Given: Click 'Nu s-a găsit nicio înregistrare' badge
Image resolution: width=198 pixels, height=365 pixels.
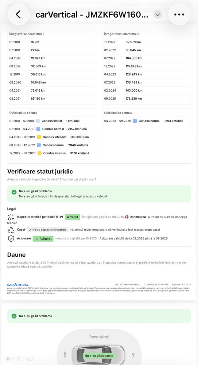Looking at the screenshot, I should [48, 230].
